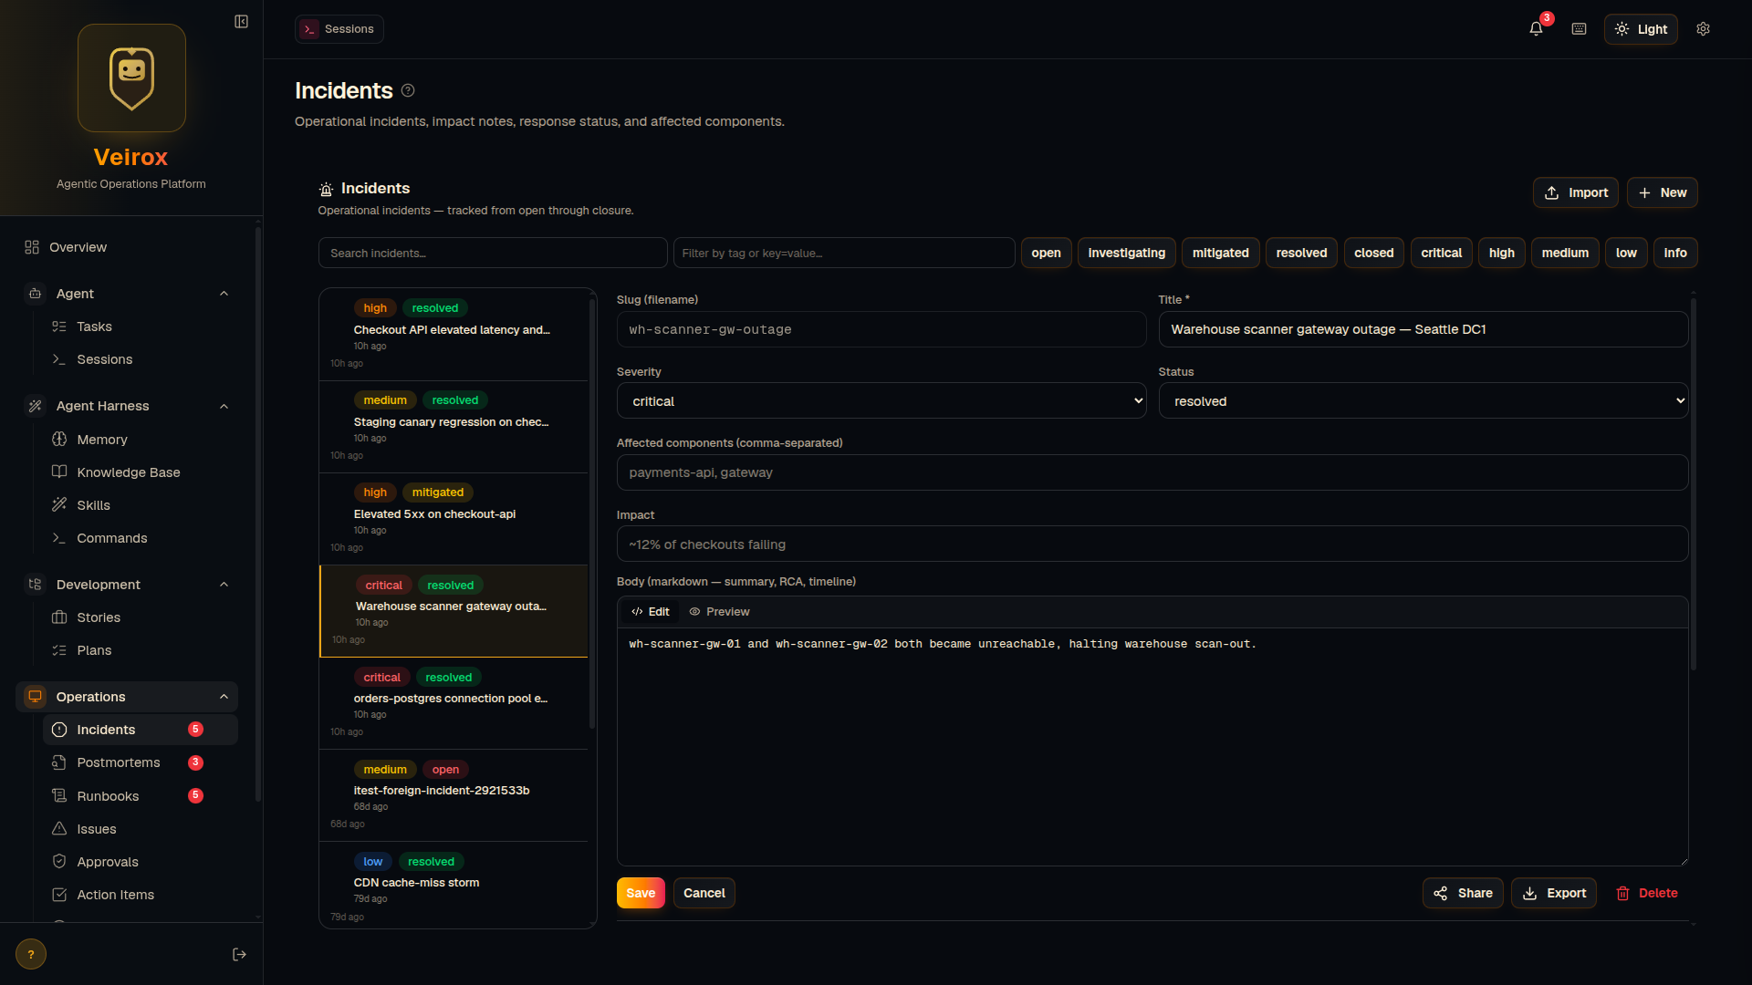Switch to the Preview tab
The width and height of the screenshot is (1752, 985).
(x=719, y=612)
